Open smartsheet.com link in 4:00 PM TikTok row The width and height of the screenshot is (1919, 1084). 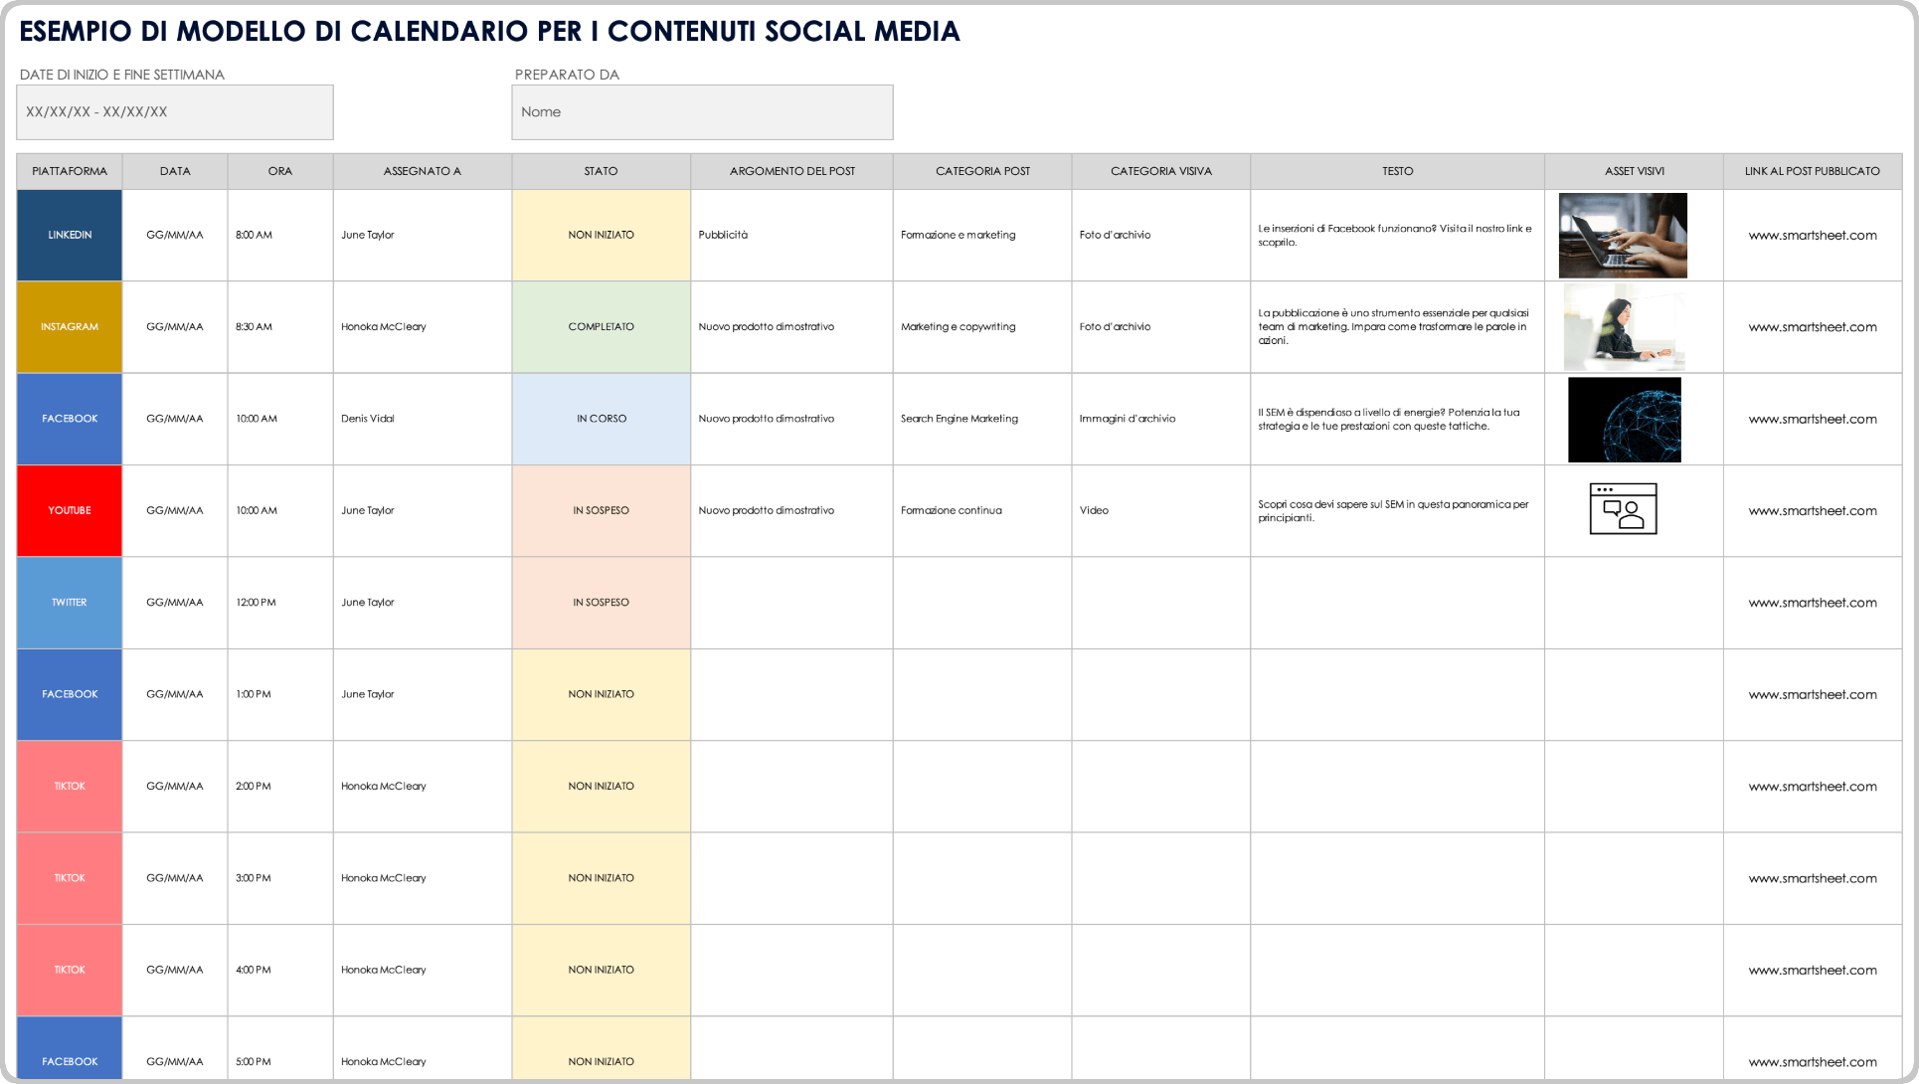(1813, 970)
